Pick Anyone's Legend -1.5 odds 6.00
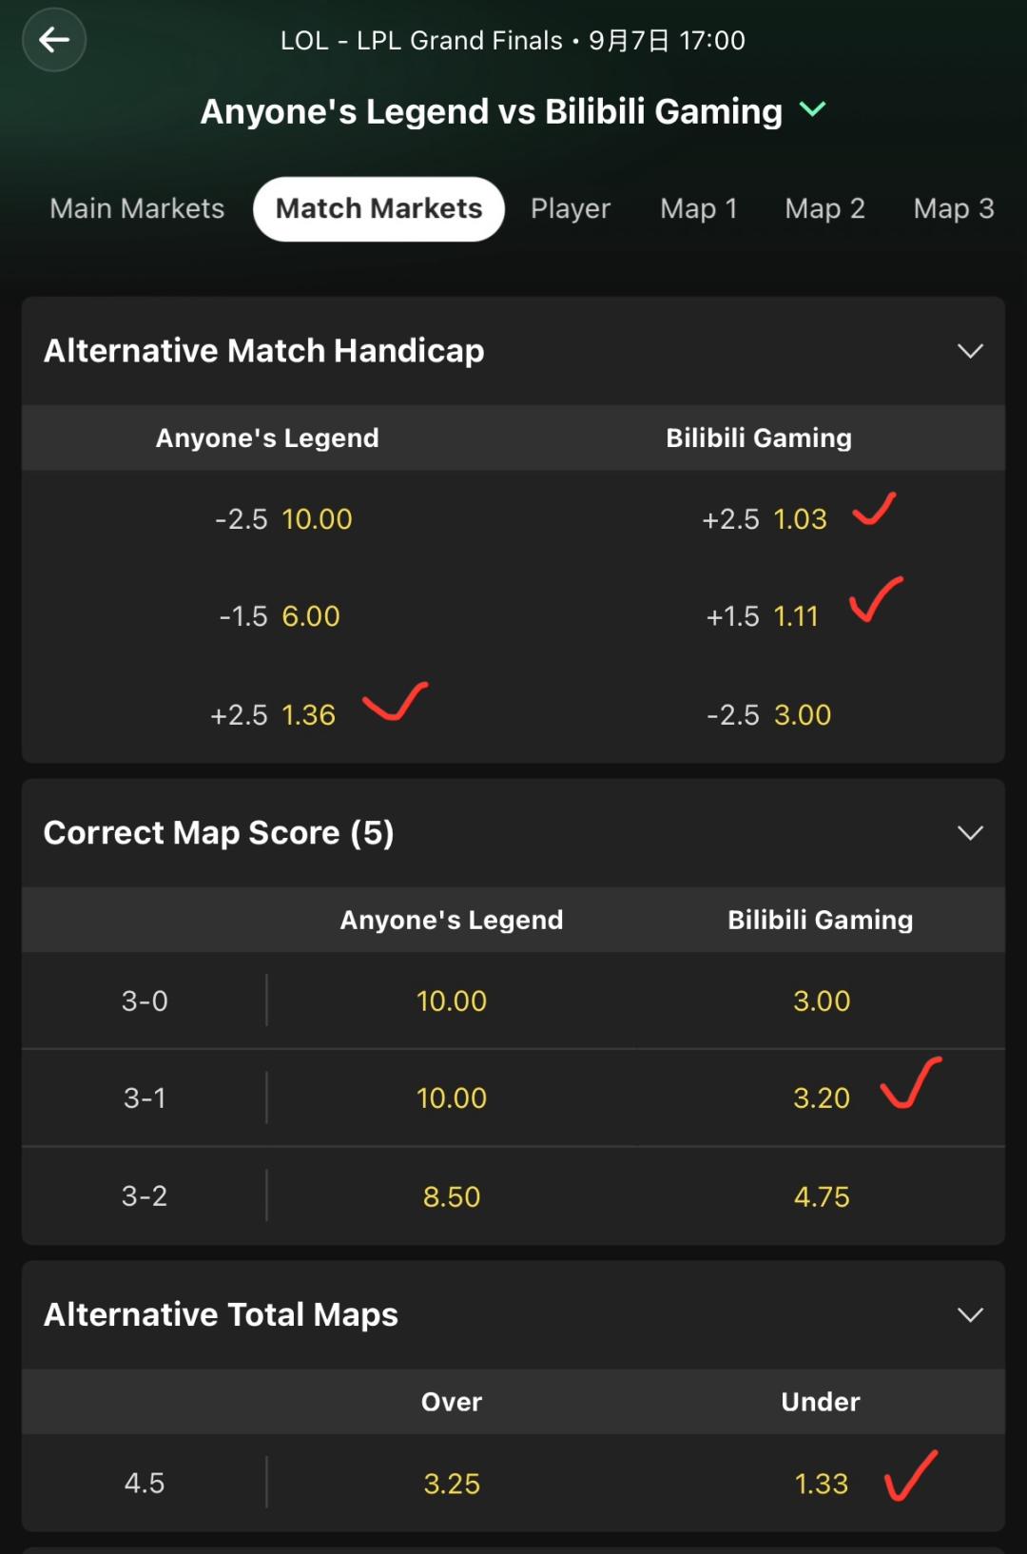The image size is (1027, 1554). click(280, 616)
